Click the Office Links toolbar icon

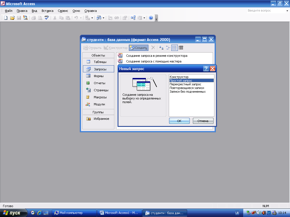87,18
